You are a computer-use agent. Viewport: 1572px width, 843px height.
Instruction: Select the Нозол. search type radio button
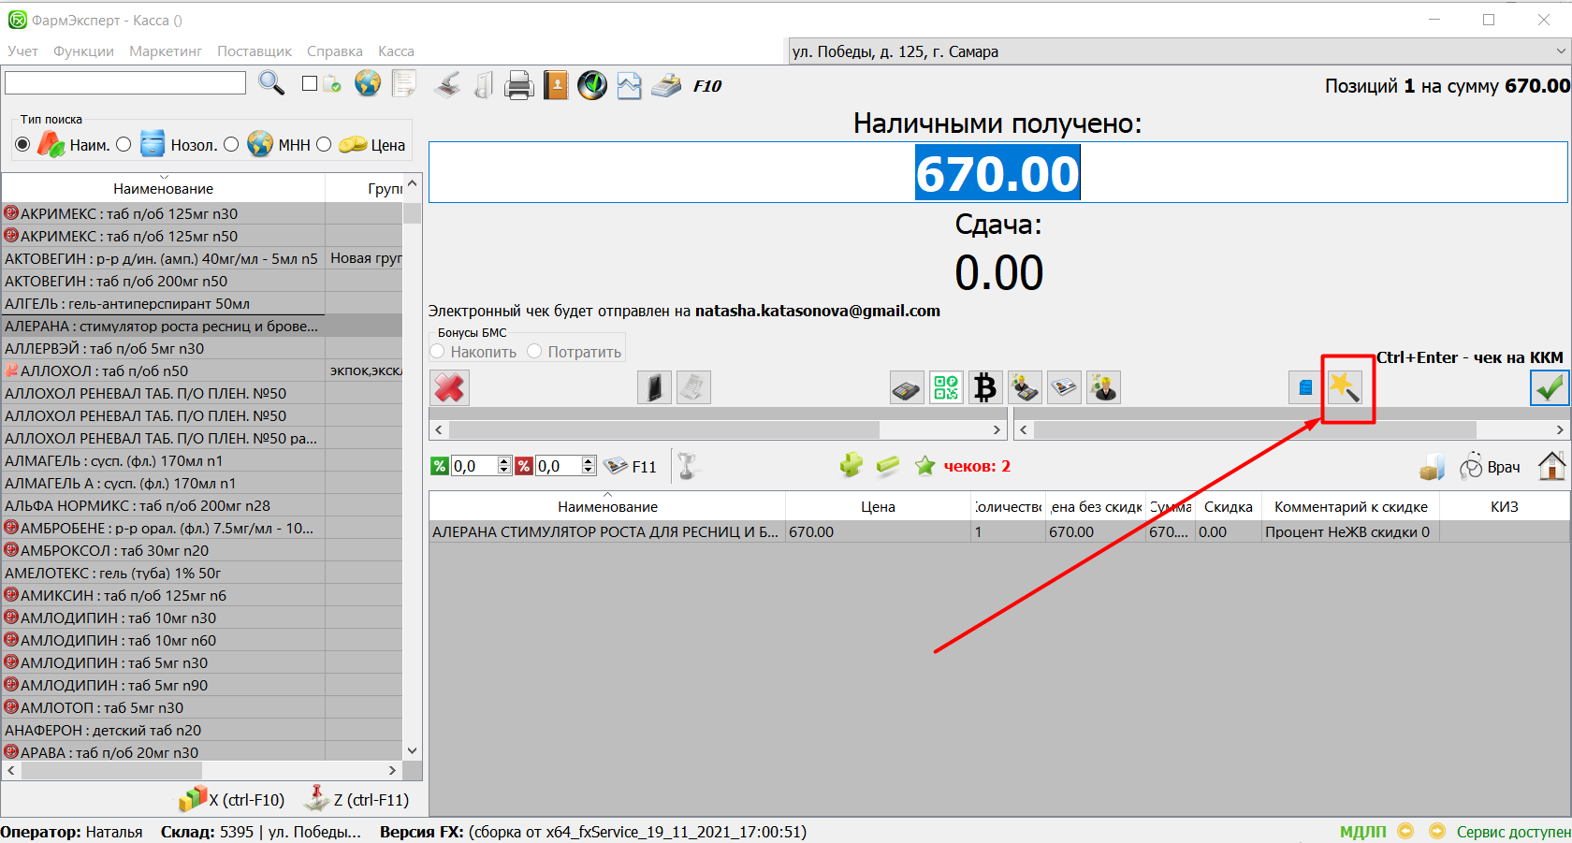tap(124, 144)
